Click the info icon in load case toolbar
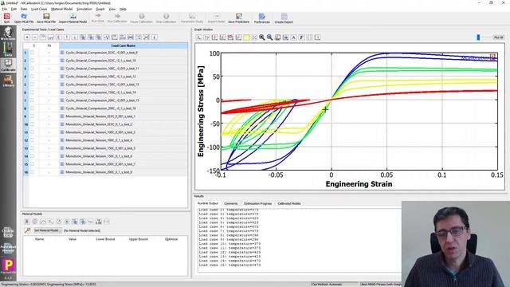Viewport: 510px width, 287px height. tap(155, 37)
